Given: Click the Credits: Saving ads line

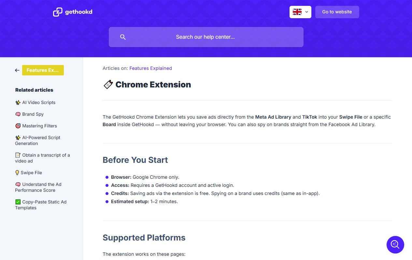Looking at the screenshot, I should pyautogui.click(x=215, y=193).
